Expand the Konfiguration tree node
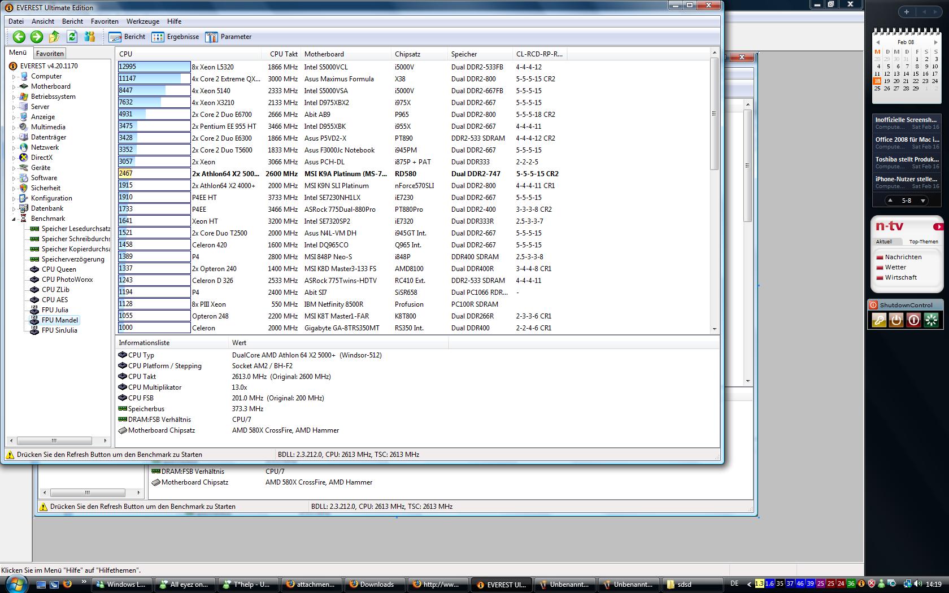Screen dimensions: 949x593 tap(14, 198)
